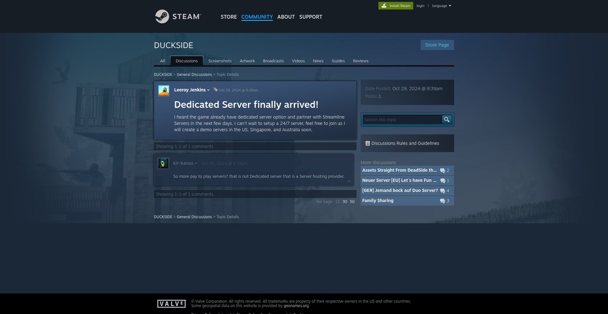The width and height of the screenshot is (608, 314).
Task: Click General Discussions in the bottom breadcrumb
Action: tap(194, 217)
